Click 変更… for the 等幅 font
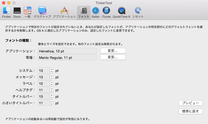208x124 pixels. pyautogui.click(x=113, y=57)
